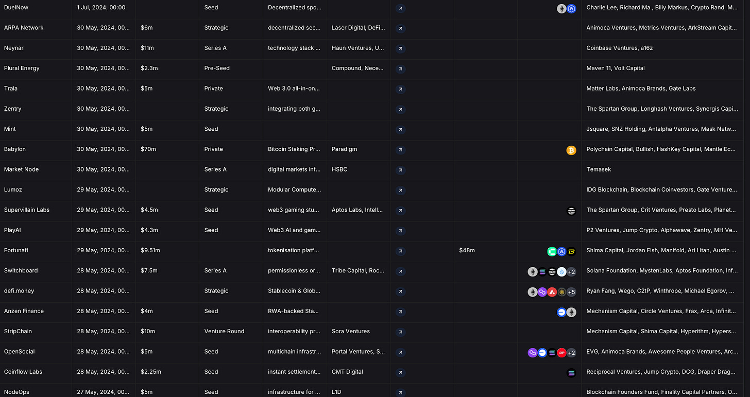This screenshot has height=397, width=750.
Task: Click the Bitcoin chain icon in Babylon row
Action: click(571, 150)
